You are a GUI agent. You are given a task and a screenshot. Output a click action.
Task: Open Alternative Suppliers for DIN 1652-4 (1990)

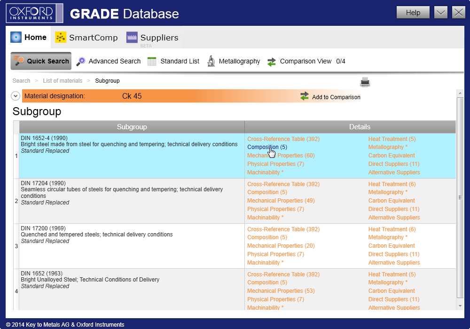pos(394,172)
